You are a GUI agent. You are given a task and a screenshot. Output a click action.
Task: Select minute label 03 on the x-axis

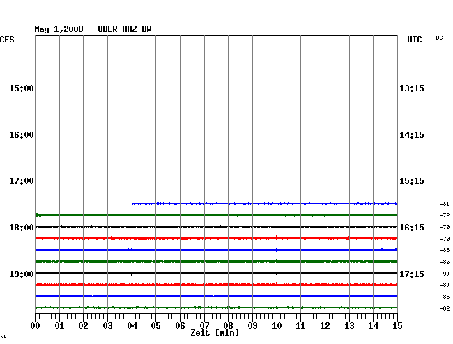tap(107, 326)
